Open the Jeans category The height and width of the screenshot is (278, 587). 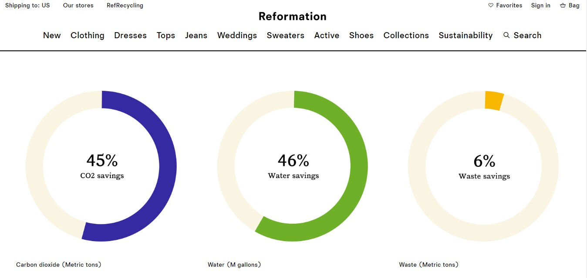pyautogui.click(x=196, y=36)
